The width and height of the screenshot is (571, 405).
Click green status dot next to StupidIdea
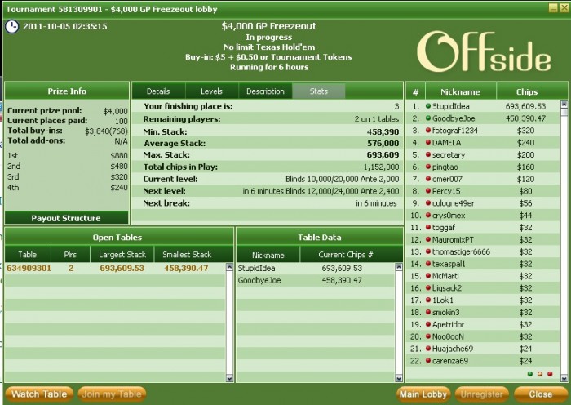(428, 106)
